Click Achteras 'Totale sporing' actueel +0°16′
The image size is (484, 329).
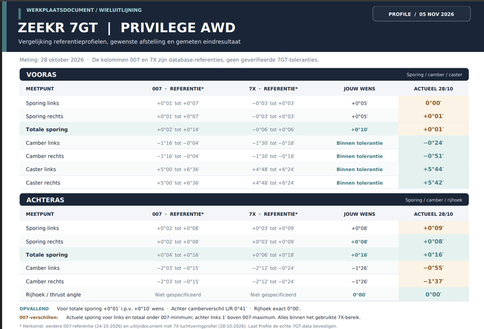point(433,255)
